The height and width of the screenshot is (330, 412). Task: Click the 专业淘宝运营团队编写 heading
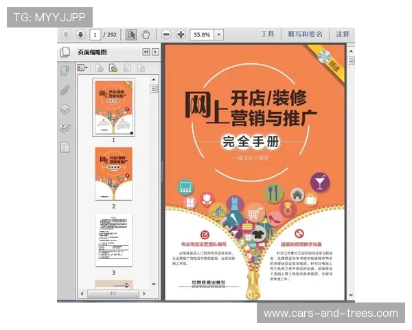coord(204,244)
